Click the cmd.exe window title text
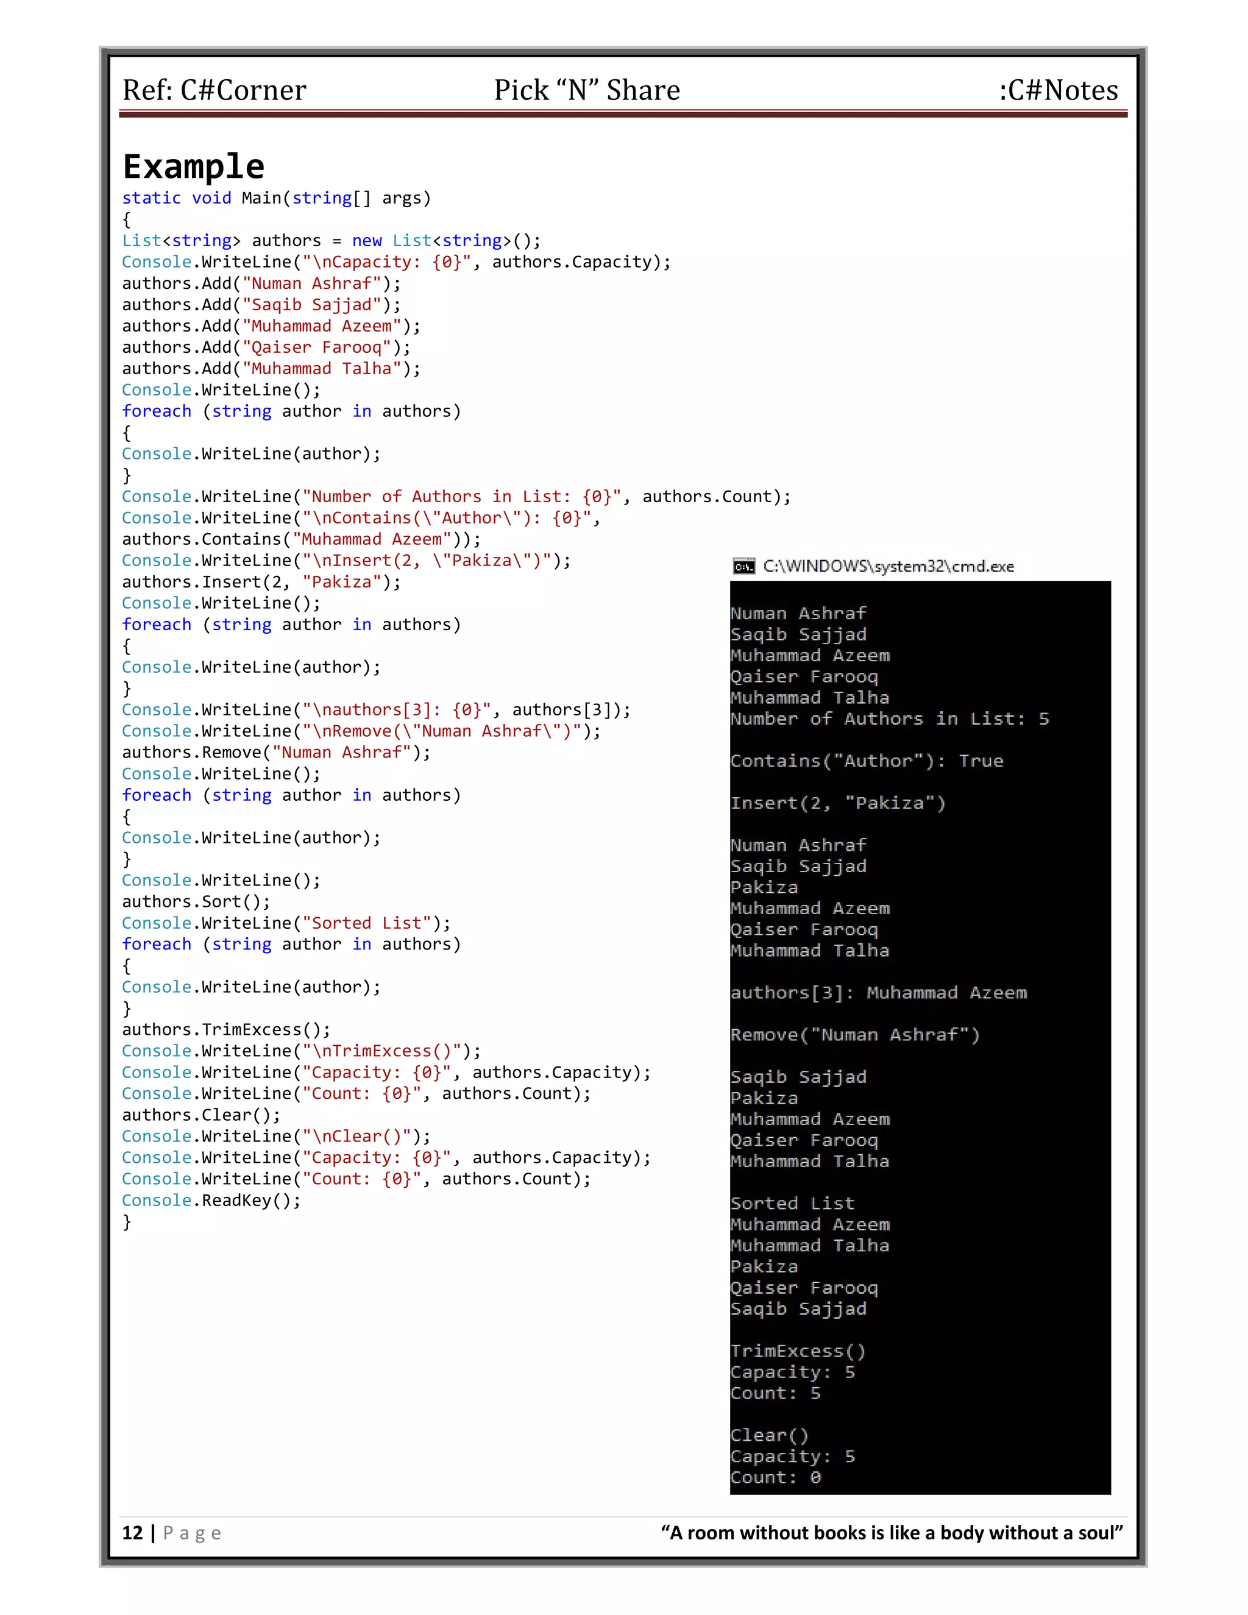 (x=888, y=566)
